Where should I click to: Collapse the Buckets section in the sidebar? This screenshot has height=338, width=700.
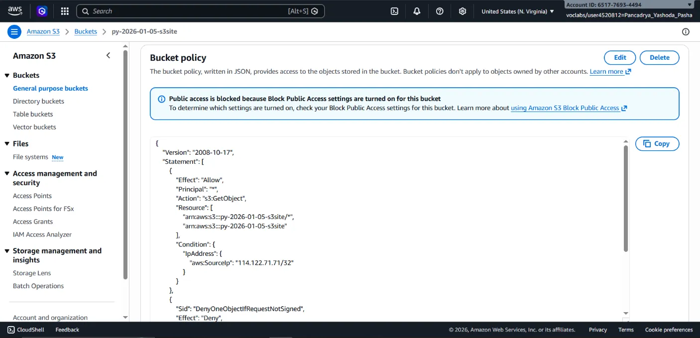[7, 75]
